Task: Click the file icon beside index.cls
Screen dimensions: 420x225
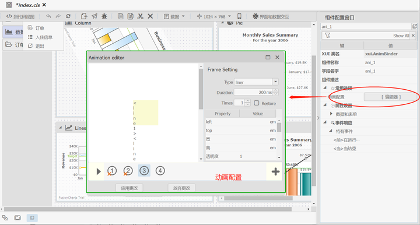Action: point(9,5)
